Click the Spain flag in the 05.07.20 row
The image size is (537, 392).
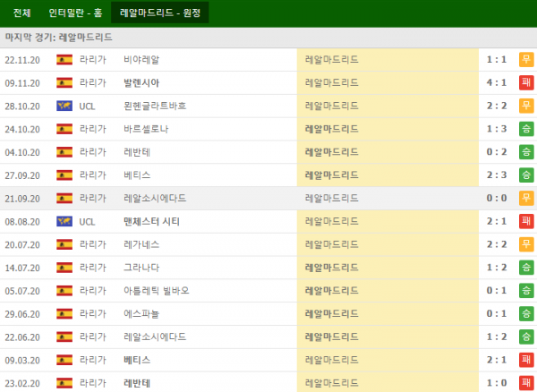click(64, 290)
